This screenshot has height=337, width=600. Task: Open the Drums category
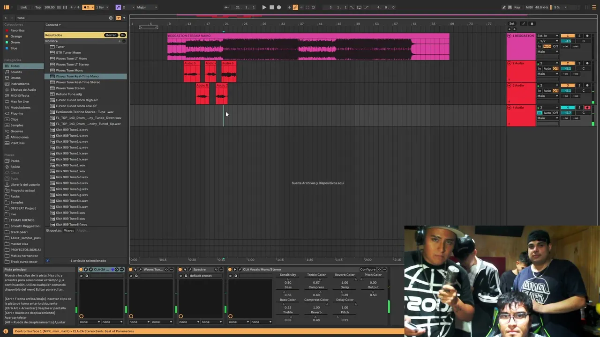click(15, 78)
